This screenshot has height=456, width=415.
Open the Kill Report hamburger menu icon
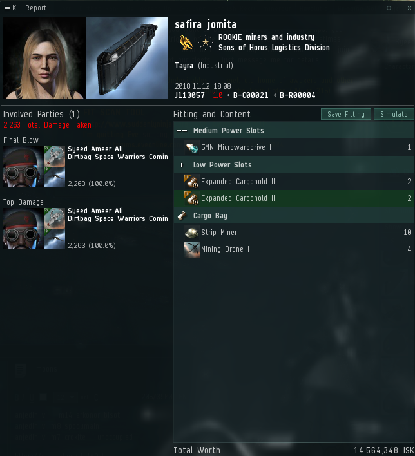click(7, 8)
